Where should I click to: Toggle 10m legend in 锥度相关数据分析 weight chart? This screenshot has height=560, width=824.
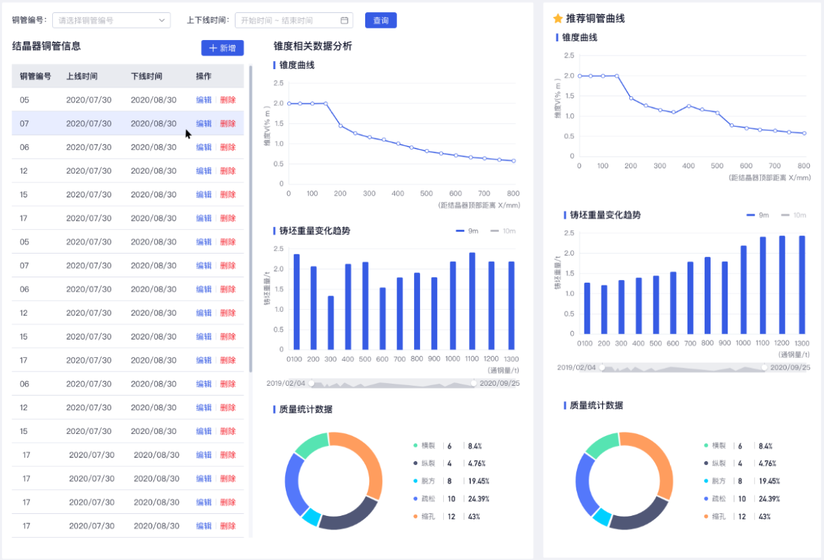pos(502,231)
